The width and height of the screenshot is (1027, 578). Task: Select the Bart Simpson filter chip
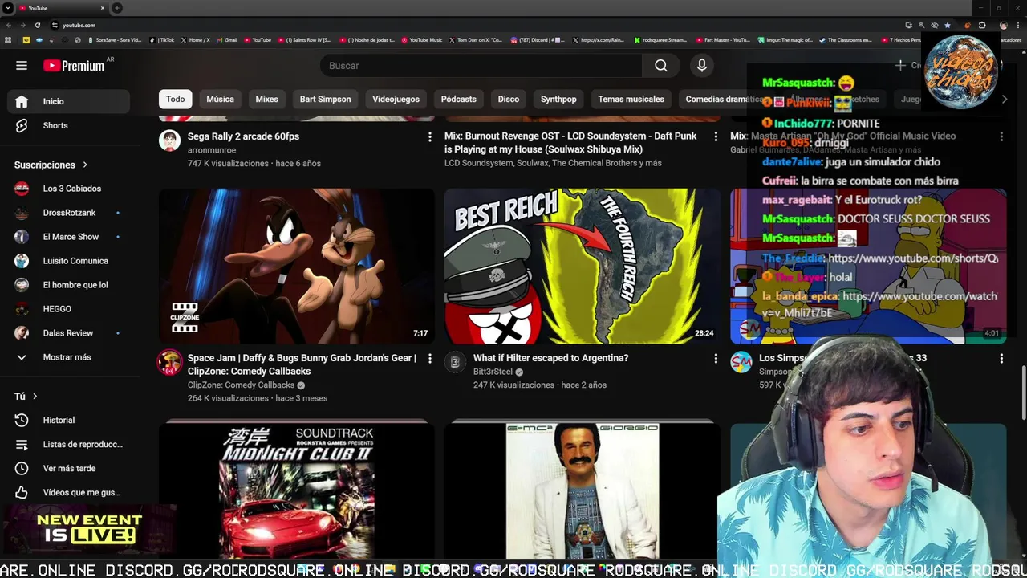click(x=325, y=99)
